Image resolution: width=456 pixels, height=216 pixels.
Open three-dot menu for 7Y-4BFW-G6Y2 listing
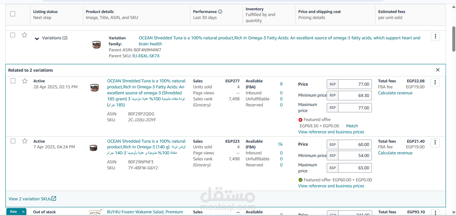(435, 143)
